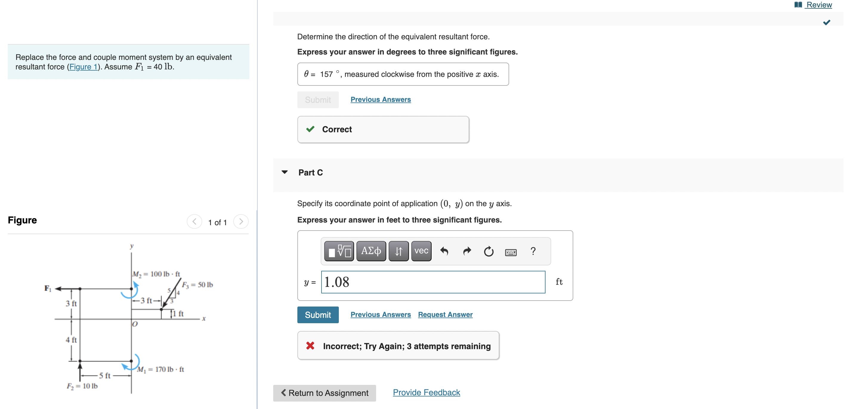Insert vector notation with vec button
859x409 pixels.
click(421, 251)
